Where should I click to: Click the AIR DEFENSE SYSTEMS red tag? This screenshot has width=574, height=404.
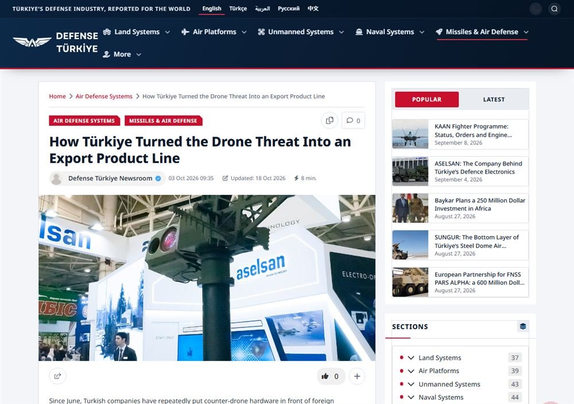84,121
